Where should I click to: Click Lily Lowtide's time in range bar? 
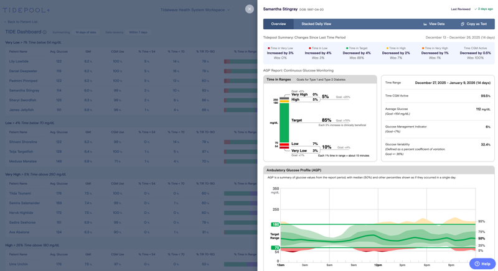pos(240,62)
